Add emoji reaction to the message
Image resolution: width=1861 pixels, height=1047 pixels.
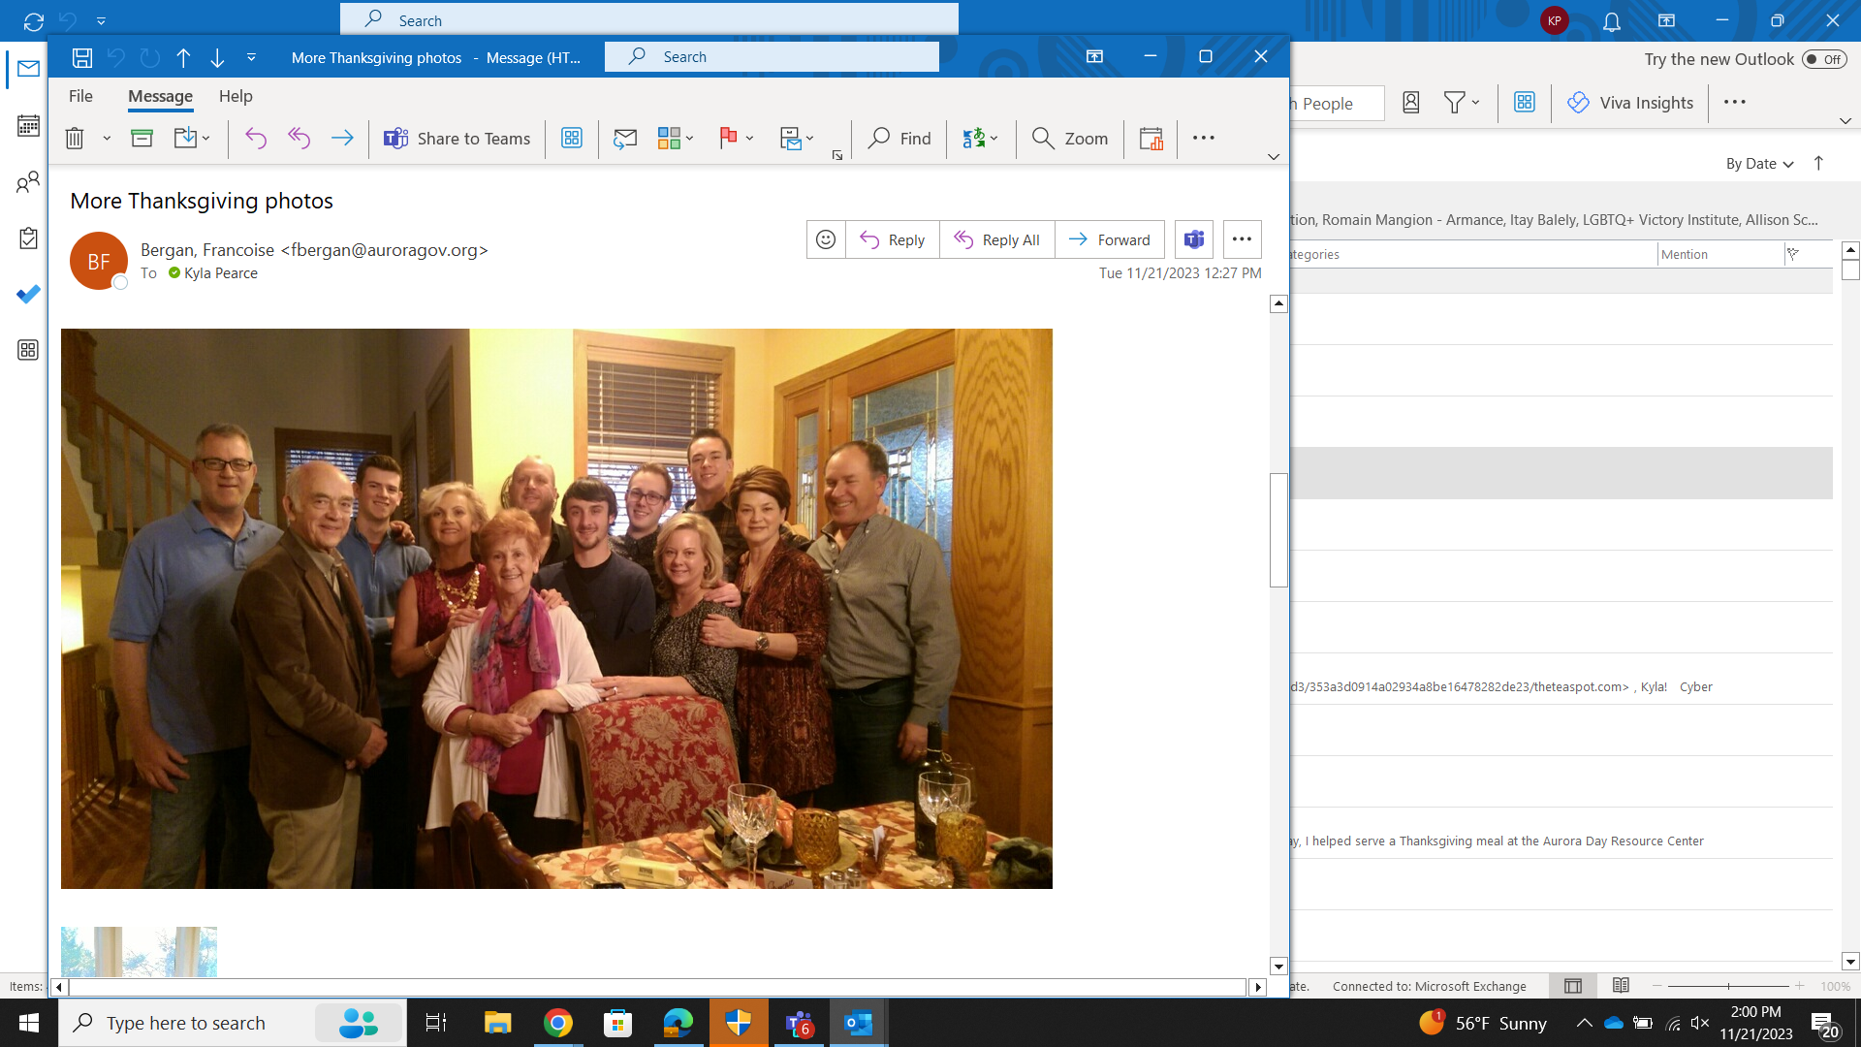point(826,239)
